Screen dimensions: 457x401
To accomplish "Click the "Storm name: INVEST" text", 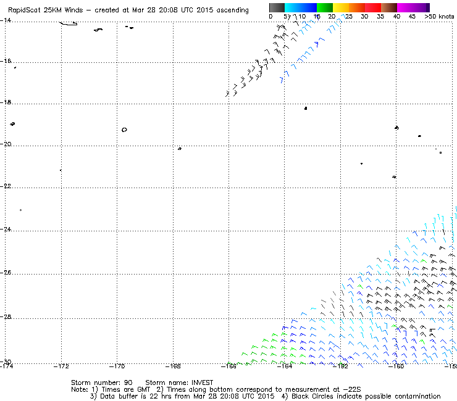I will [179, 382].
